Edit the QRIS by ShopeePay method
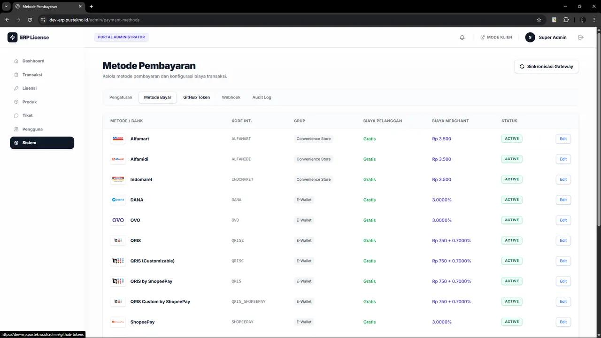This screenshot has width=601, height=338. [x=563, y=281]
